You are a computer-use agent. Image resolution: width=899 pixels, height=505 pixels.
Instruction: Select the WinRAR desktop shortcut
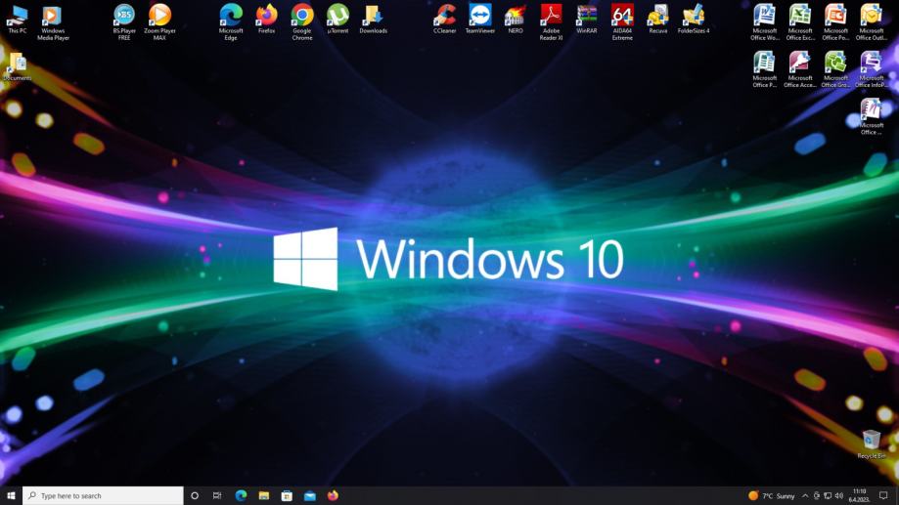(x=587, y=20)
